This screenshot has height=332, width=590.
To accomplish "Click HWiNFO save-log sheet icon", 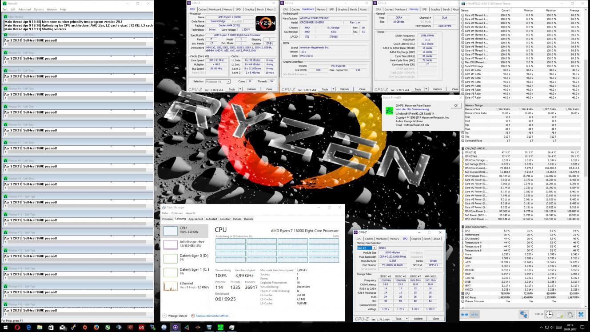I will 560,314.
